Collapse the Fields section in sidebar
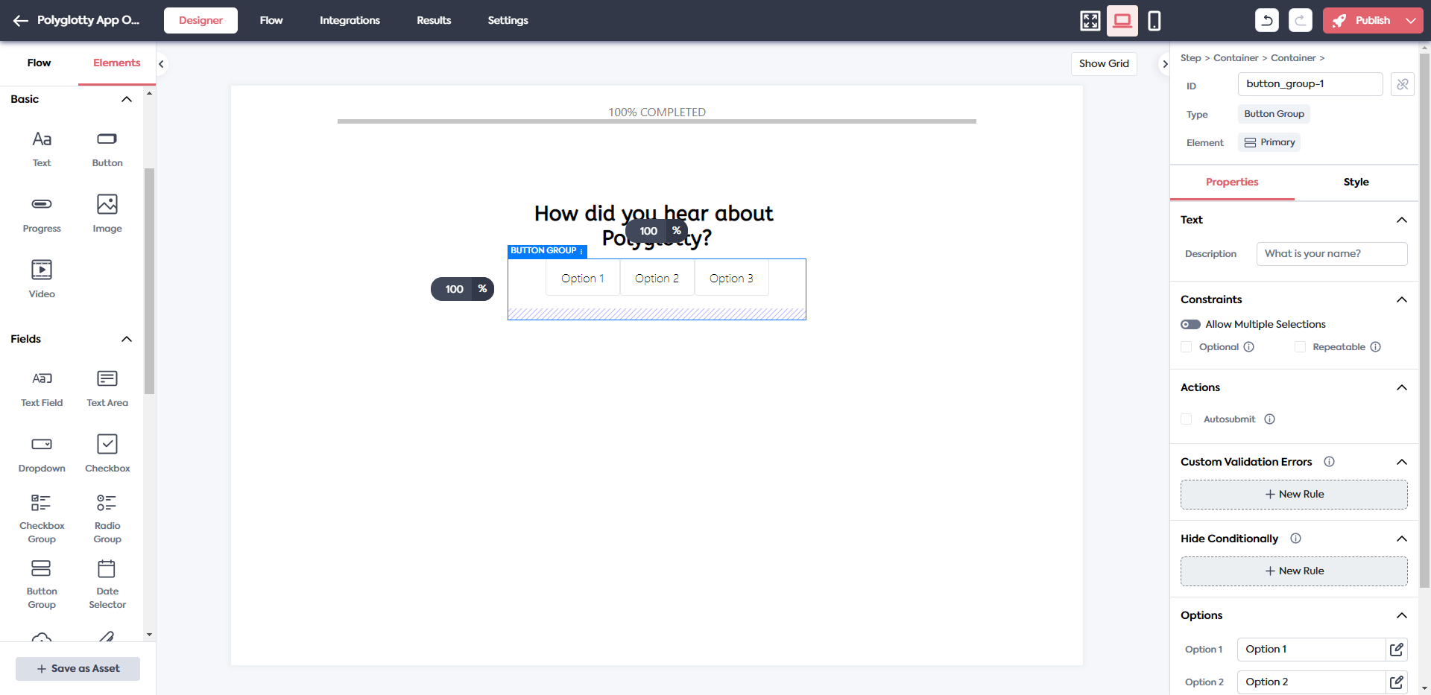The width and height of the screenshot is (1431, 695). (127, 339)
